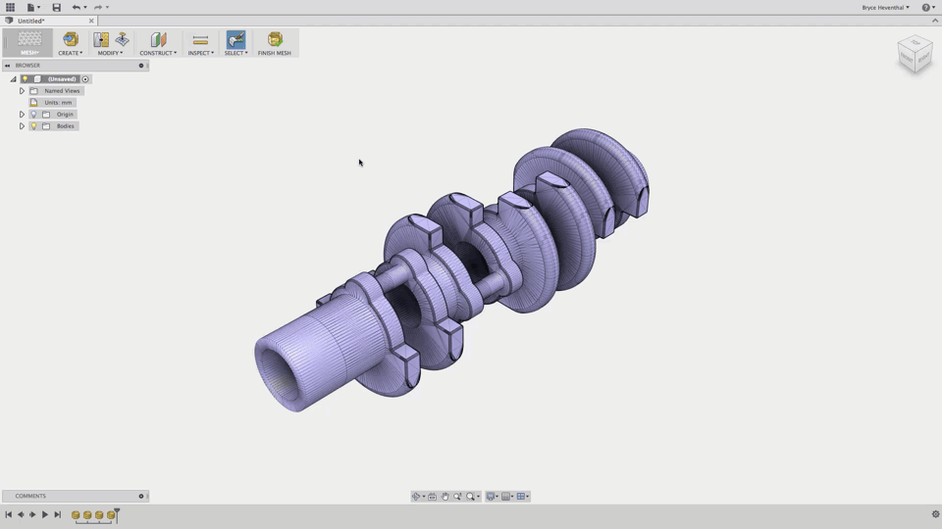The height and width of the screenshot is (529, 942).
Task: Open the undo history dropdown arrow
Action: (x=85, y=7)
